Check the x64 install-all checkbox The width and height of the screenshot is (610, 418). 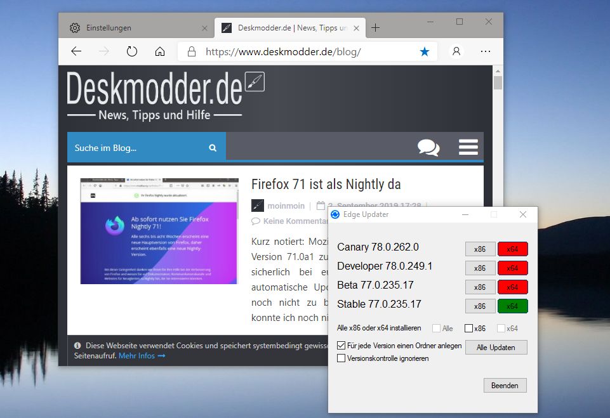[501, 329]
